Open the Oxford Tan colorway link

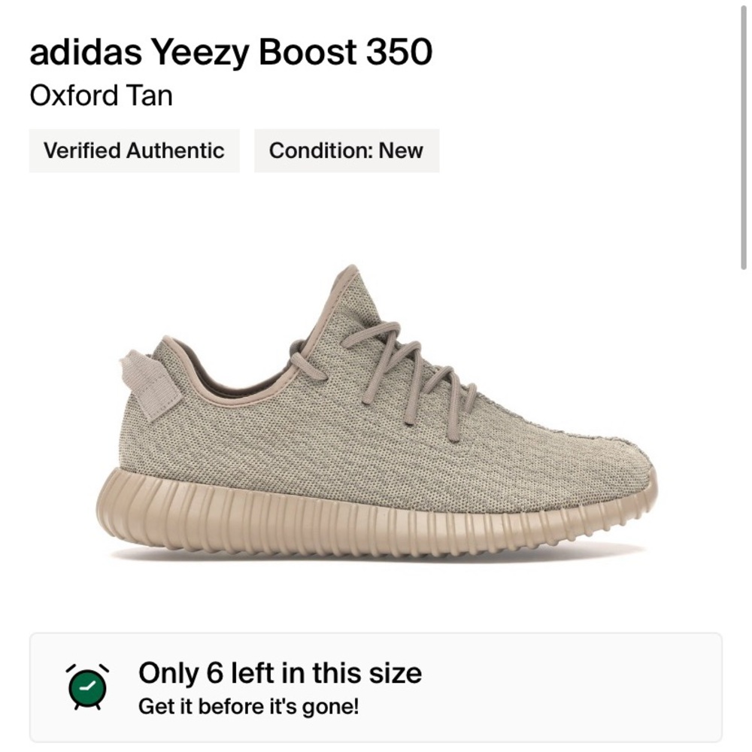tap(102, 96)
